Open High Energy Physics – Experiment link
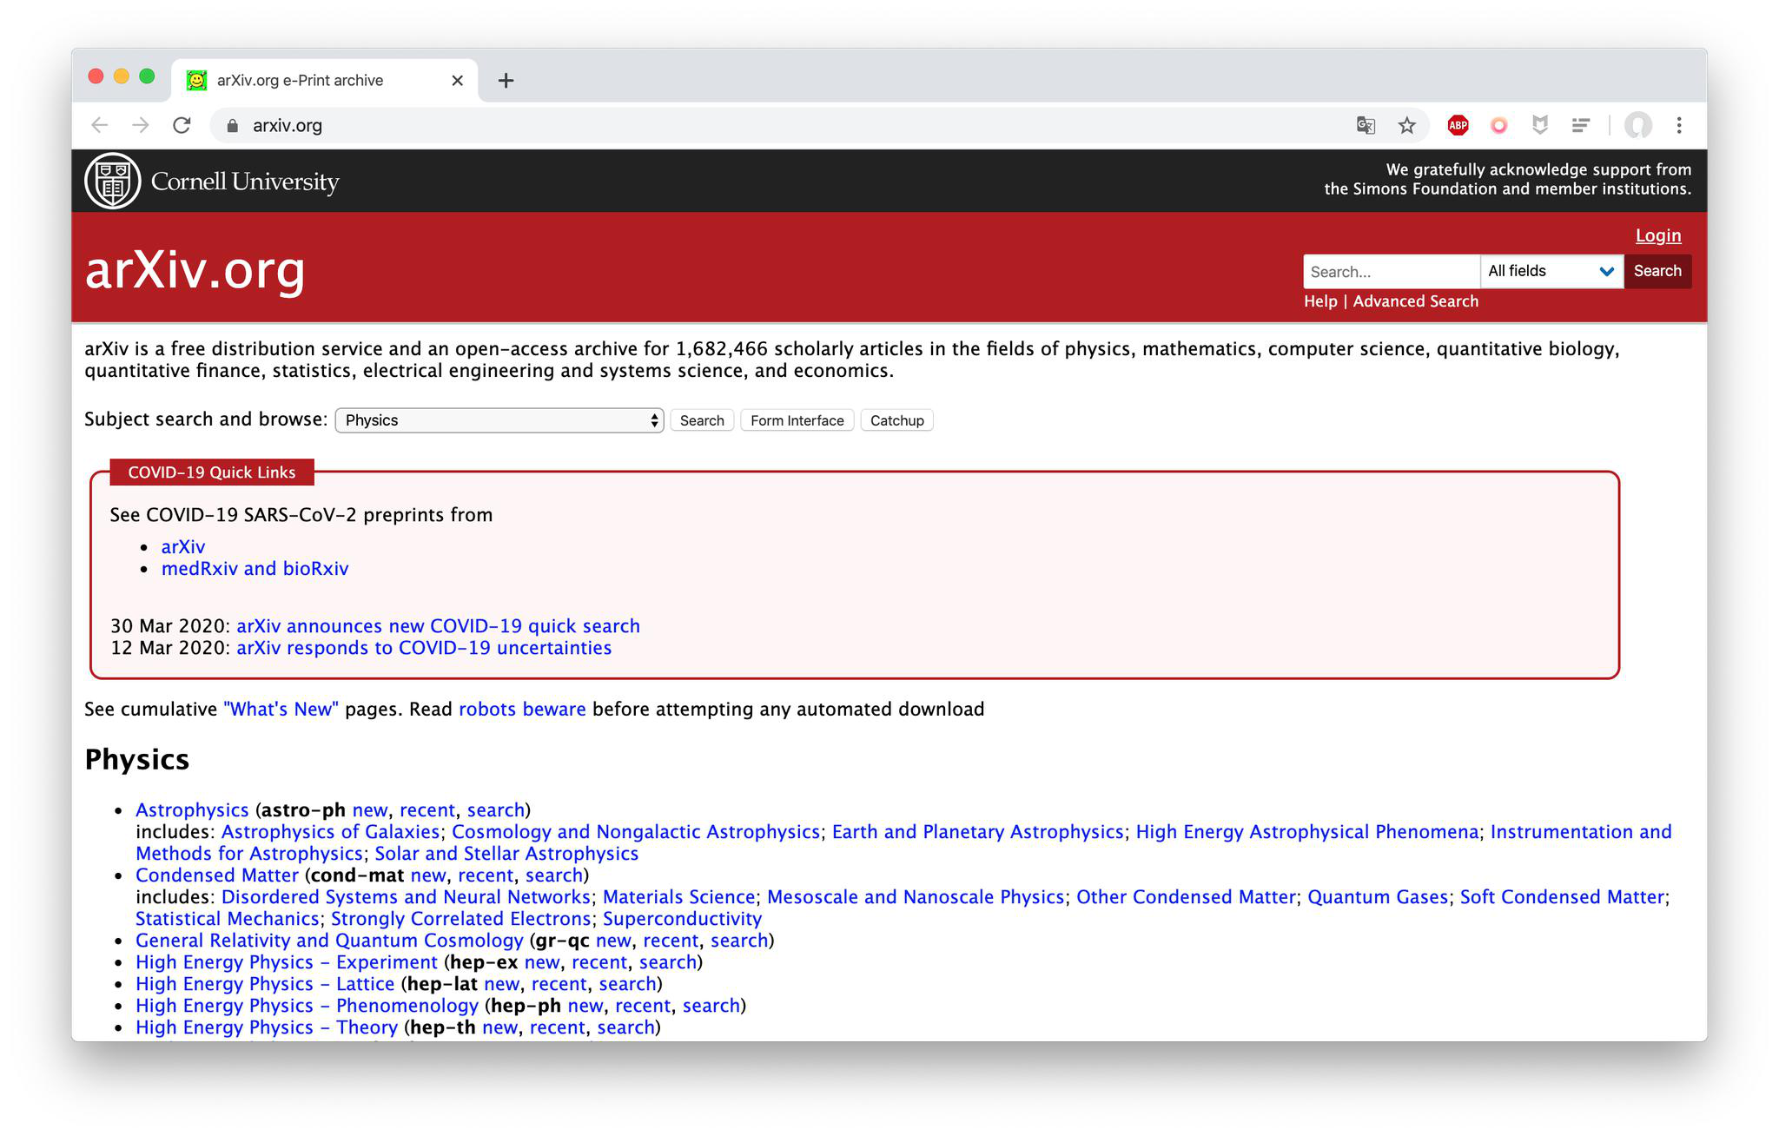Image resolution: width=1779 pixels, height=1136 pixels. coord(287,962)
